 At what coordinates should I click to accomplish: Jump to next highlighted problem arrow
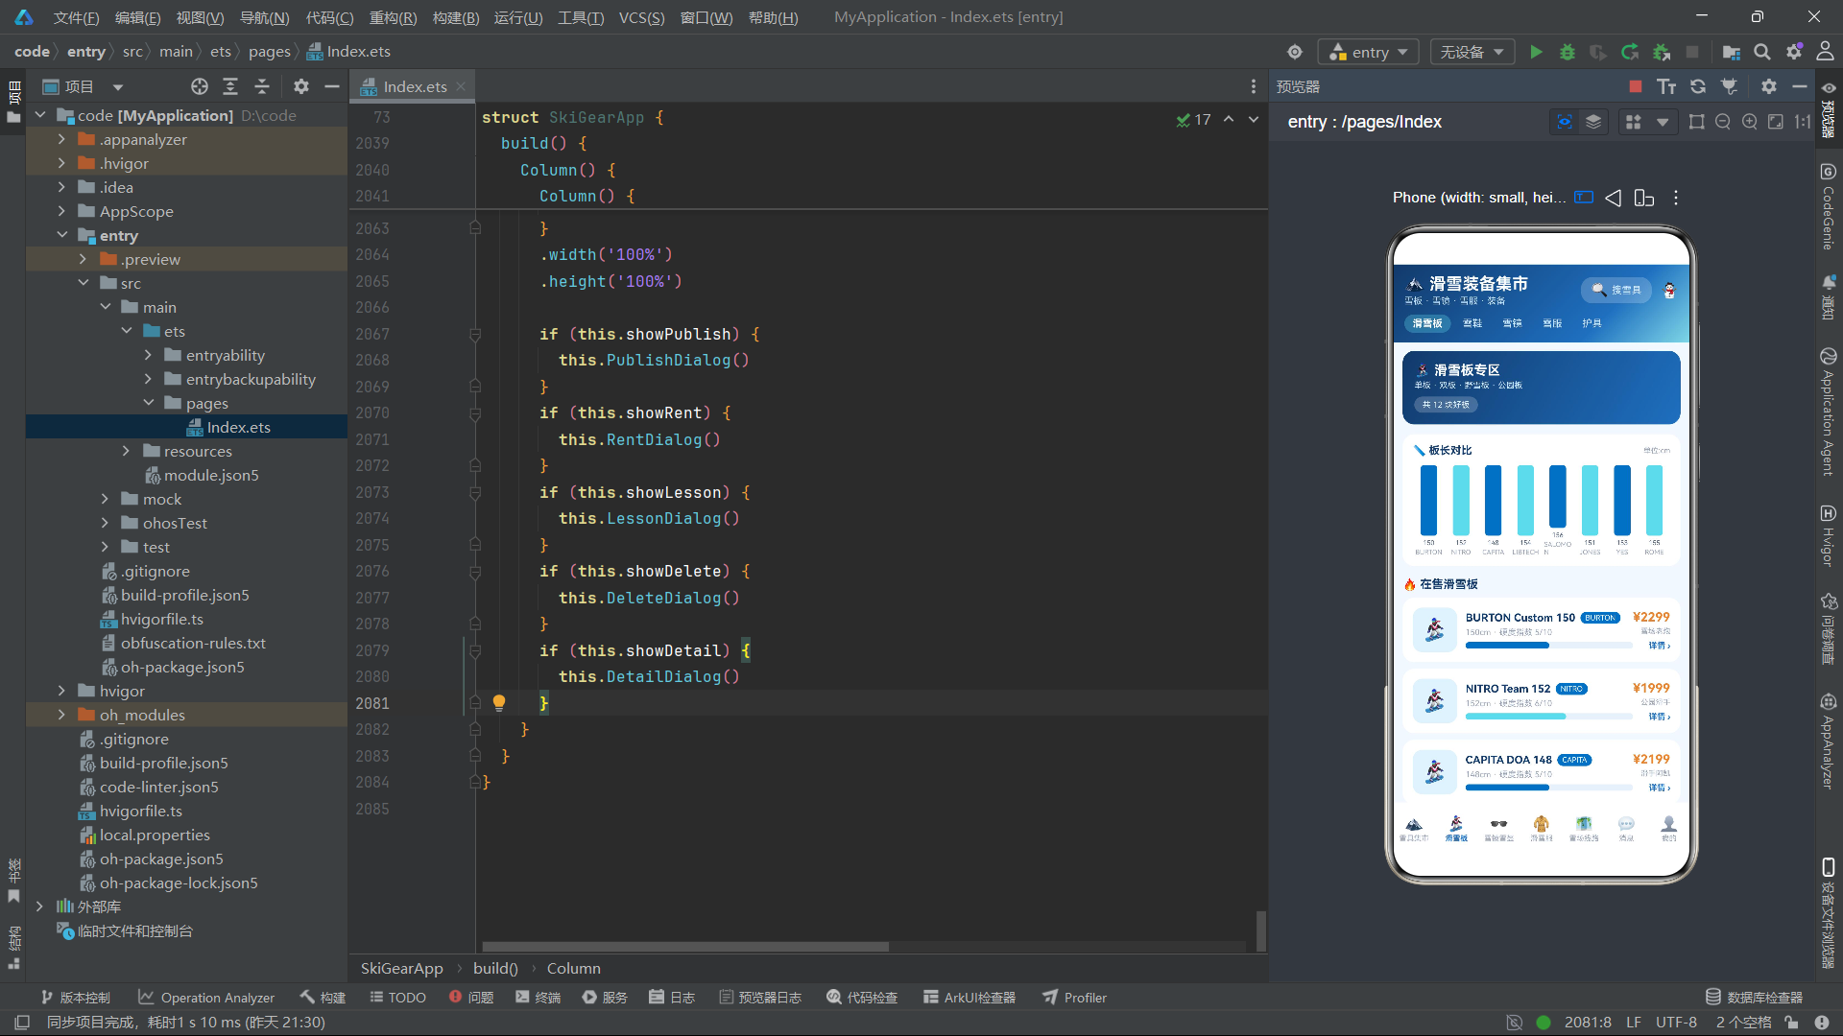[x=1254, y=119]
